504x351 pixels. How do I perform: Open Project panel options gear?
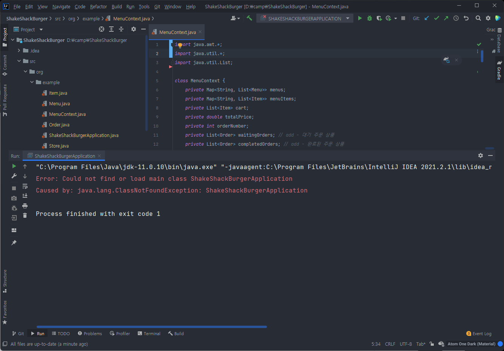[134, 29]
